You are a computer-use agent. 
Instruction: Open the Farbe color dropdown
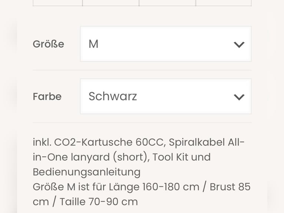pyautogui.click(x=165, y=96)
